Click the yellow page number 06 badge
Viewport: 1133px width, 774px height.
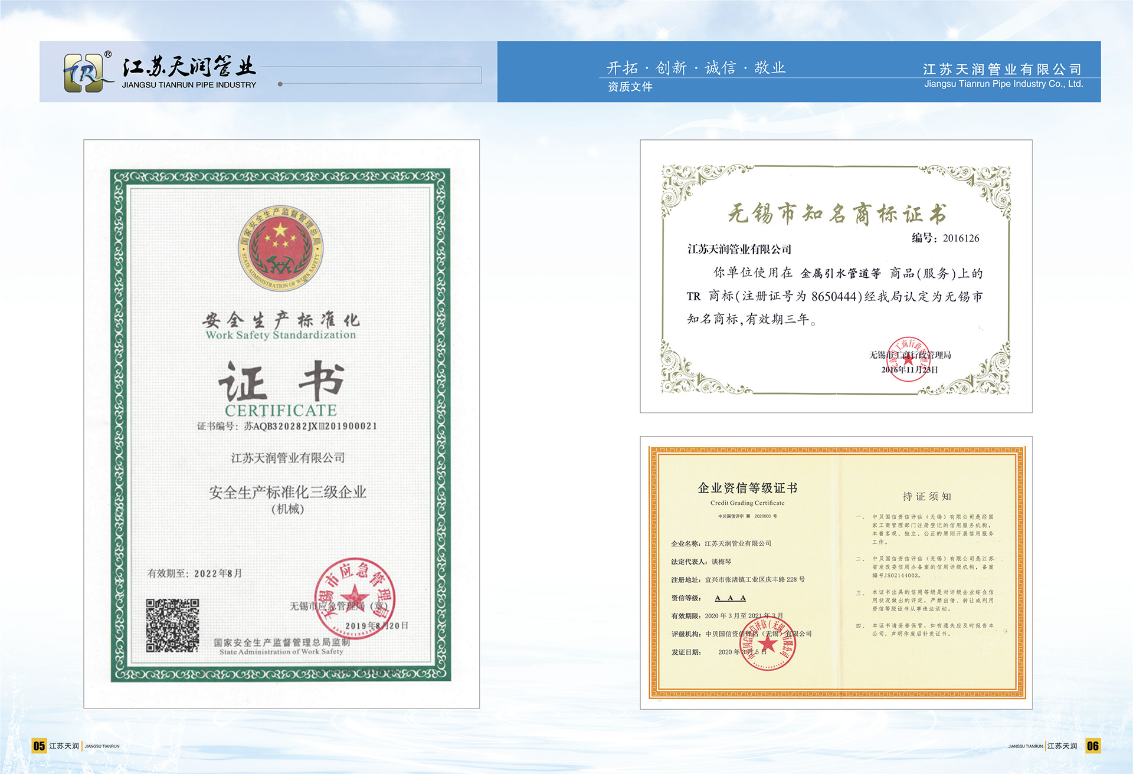coord(1092,746)
